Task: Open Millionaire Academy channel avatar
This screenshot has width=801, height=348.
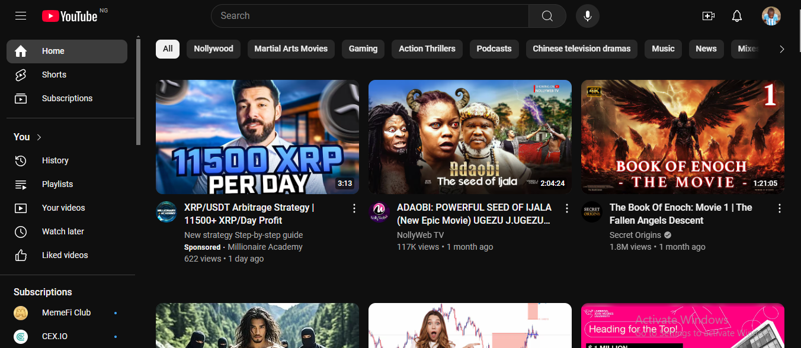Action: point(166,212)
